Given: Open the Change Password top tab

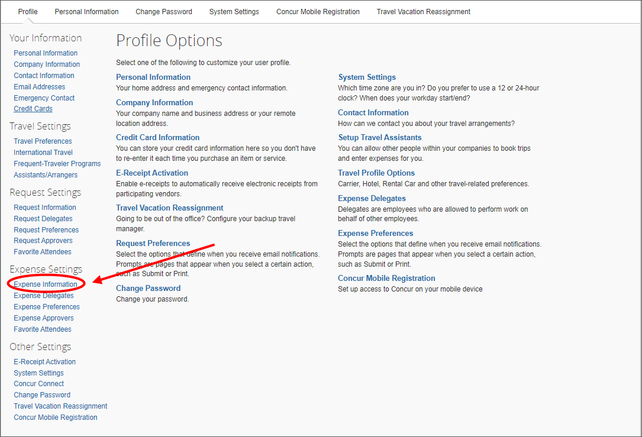Looking at the screenshot, I should point(164,12).
